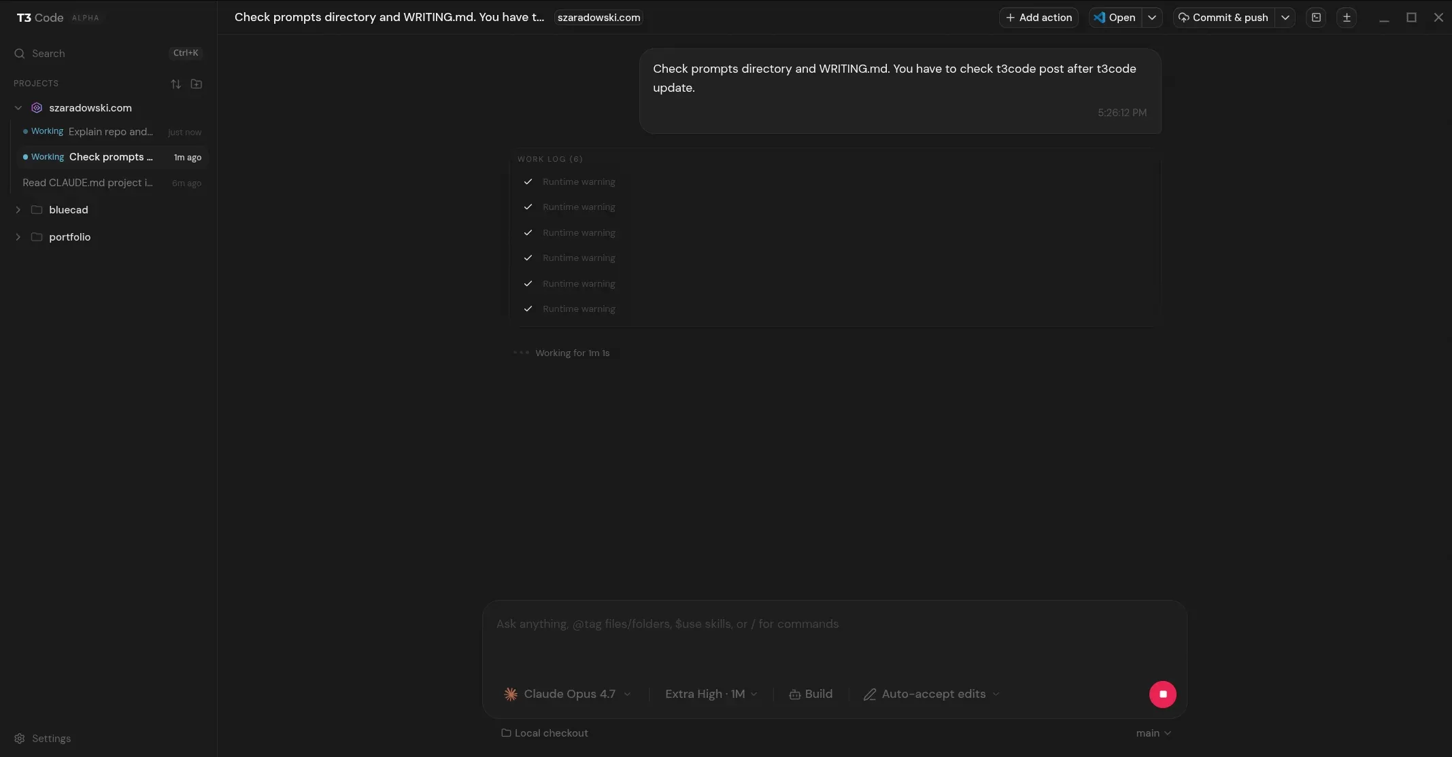The image size is (1452, 757).
Task: Click the portfolio folder icon
Action: (37, 237)
